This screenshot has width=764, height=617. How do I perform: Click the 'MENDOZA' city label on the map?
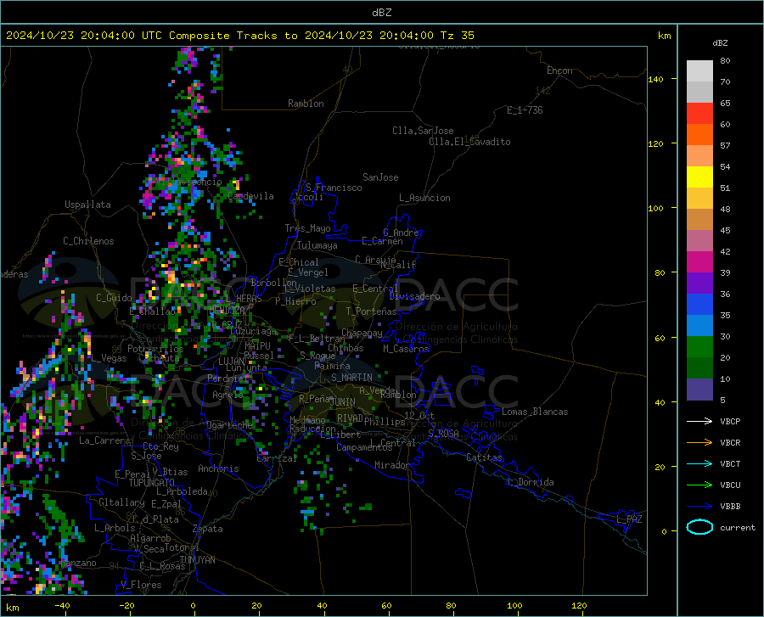coord(227,310)
